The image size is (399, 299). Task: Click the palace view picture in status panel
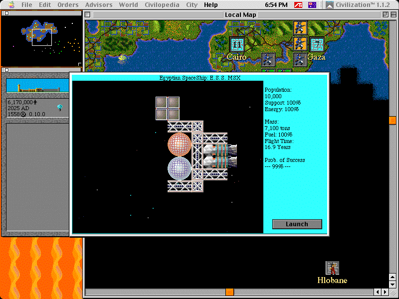pyautogui.click(x=37, y=85)
